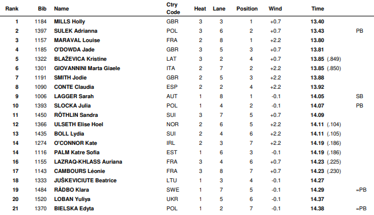Select the name SULEK Adrianna
Viewport: 374px width, 215px height.
(76, 31)
